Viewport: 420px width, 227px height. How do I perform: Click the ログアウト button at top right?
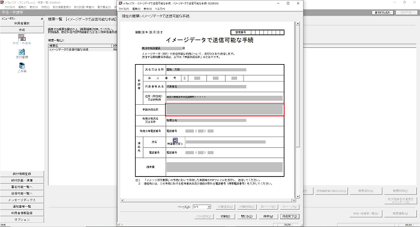[406, 13]
